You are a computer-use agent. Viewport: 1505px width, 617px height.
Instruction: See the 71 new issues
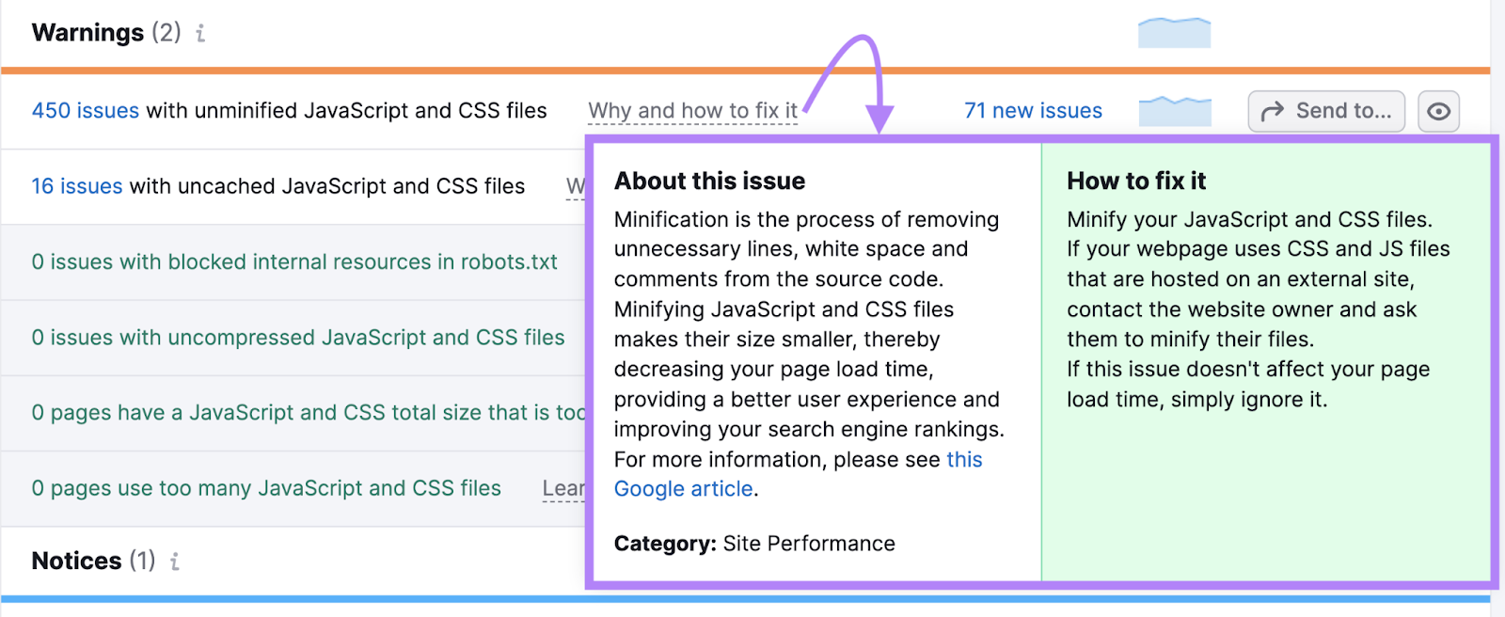point(1033,110)
